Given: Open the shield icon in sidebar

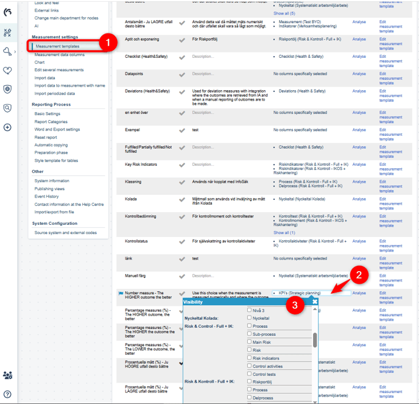Looking at the screenshot, I should [8, 89].
